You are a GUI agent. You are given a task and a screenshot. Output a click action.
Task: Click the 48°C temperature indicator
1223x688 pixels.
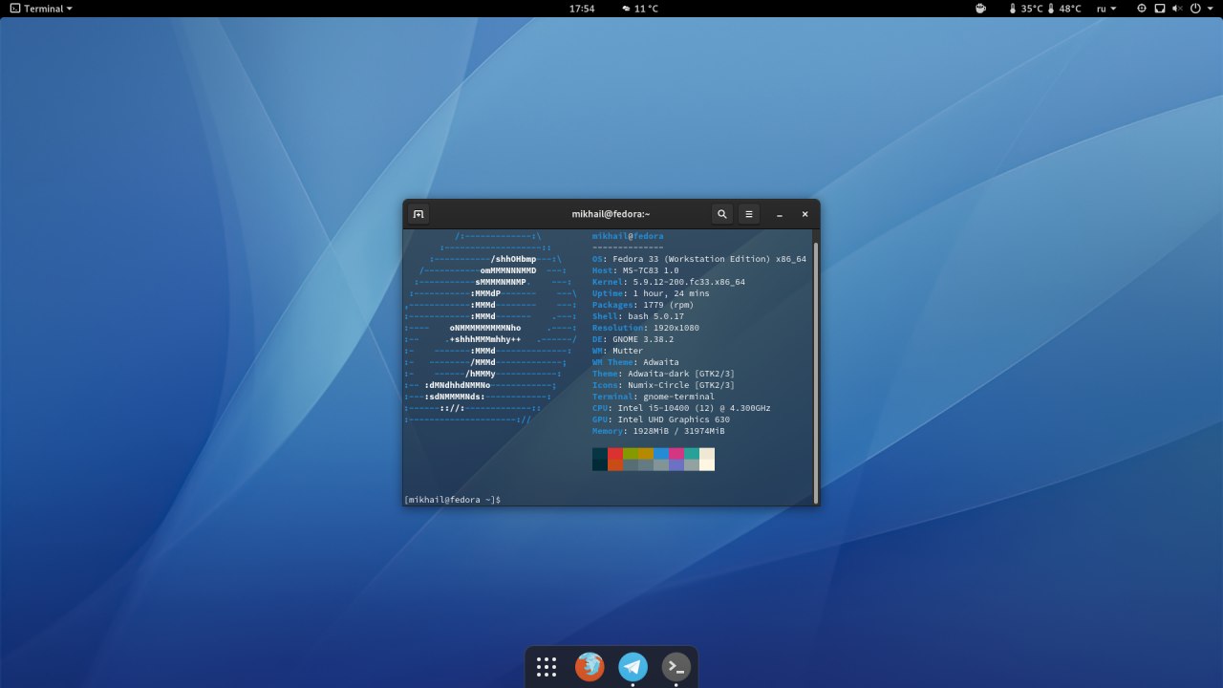(x=1064, y=8)
